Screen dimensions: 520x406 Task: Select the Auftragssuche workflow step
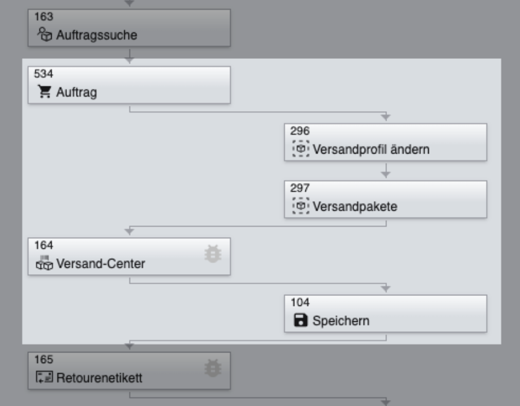point(96,35)
